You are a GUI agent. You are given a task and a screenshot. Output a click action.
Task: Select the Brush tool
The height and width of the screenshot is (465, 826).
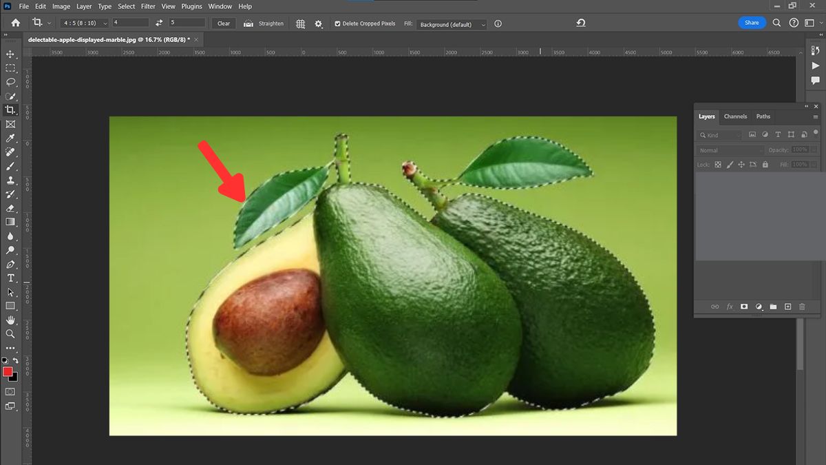10,166
